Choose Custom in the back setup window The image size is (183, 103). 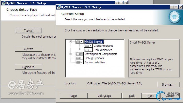[28, 49]
